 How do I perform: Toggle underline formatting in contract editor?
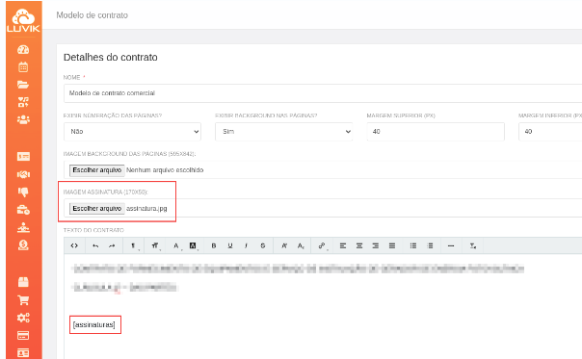pos(230,245)
